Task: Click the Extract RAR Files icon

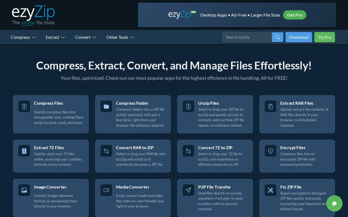Action: [x=271, y=106]
